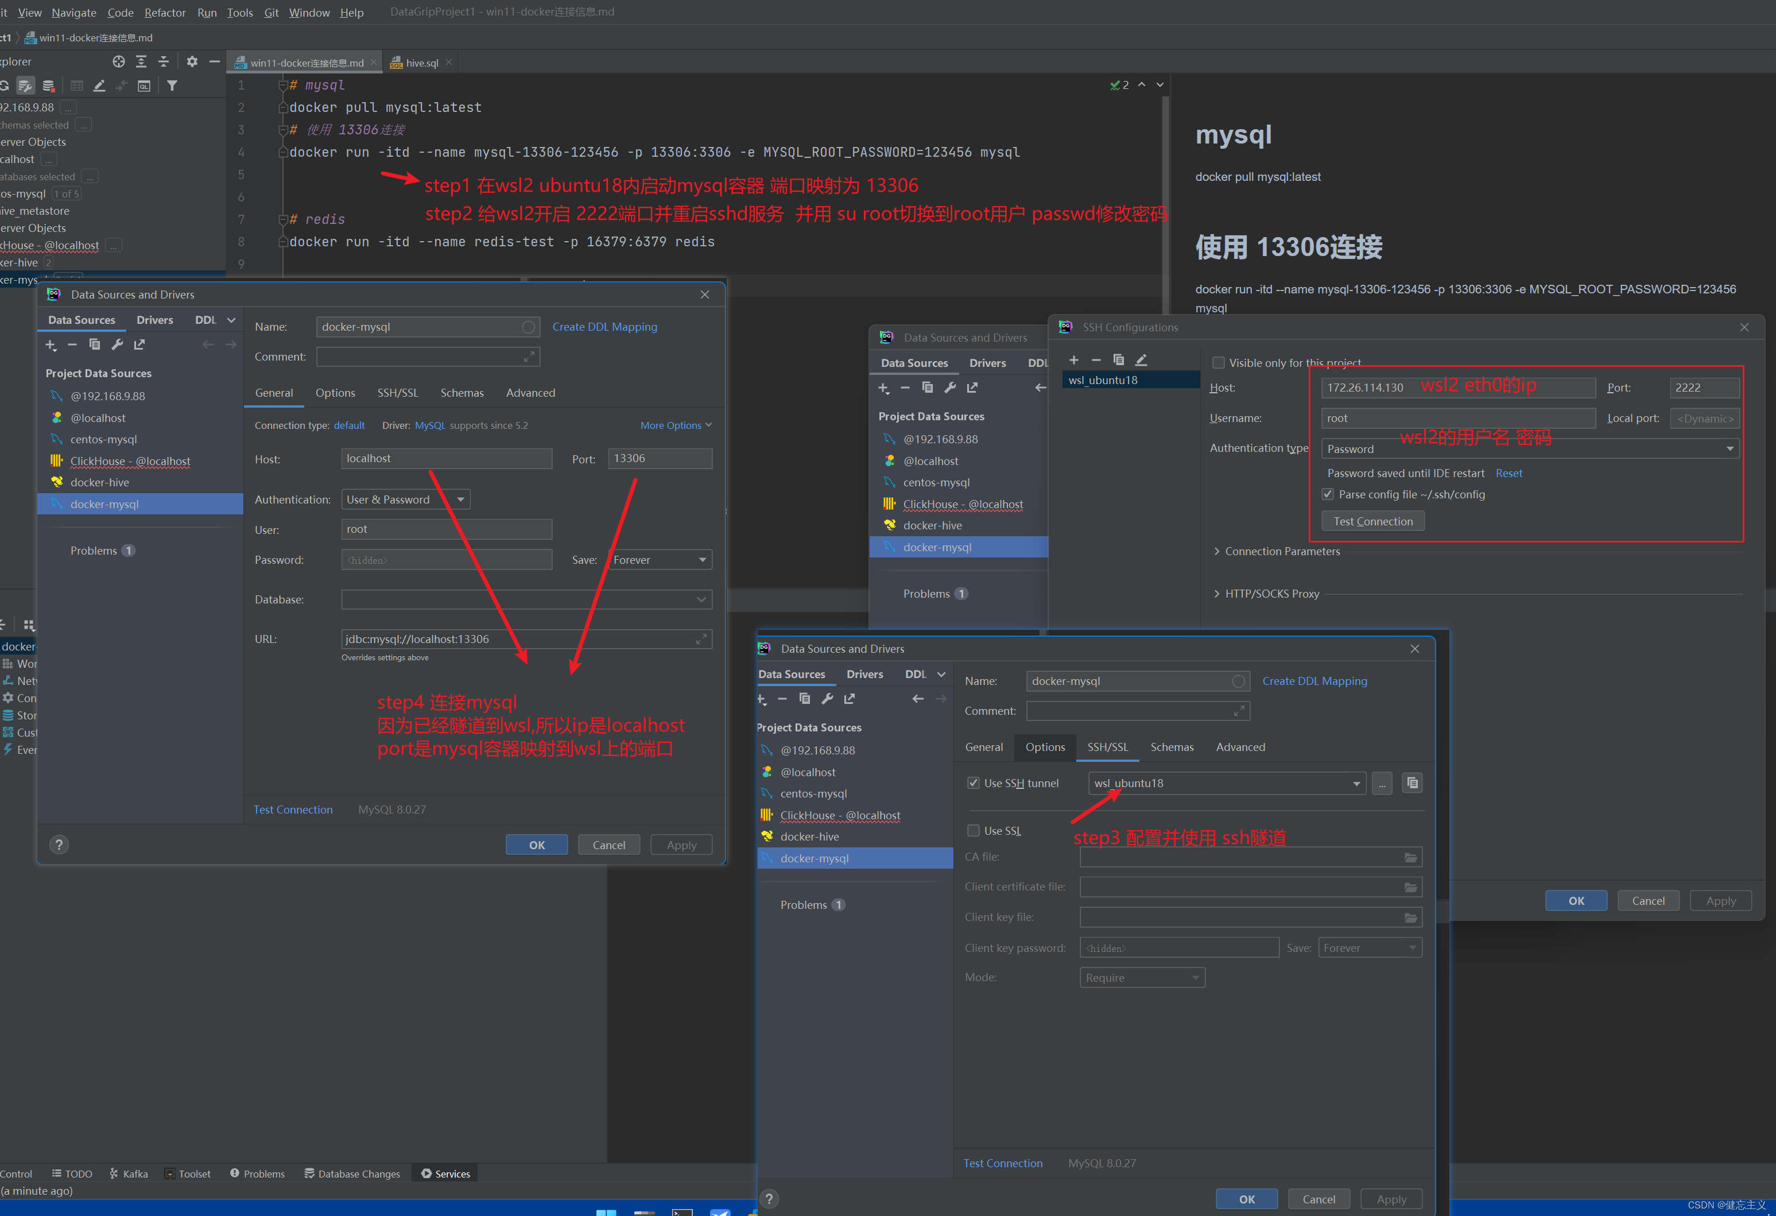Image resolution: width=1776 pixels, height=1216 pixels.
Task: Duplicate the docker-mysql data source with the copy icon
Action: pyautogui.click(x=95, y=344)
